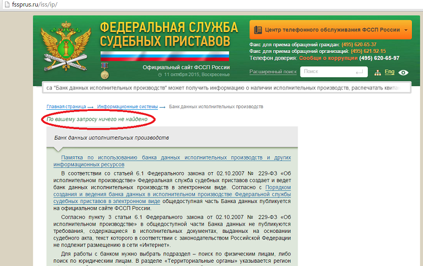
Task: Click the FSSP double-headed eagle emblem
Action: pyautogui.click(x=66, y=47)
